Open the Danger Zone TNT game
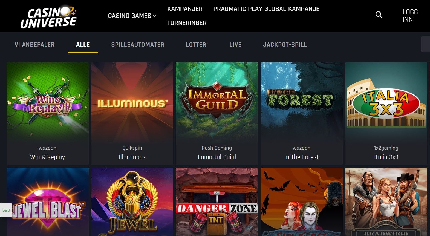The width and height of the screenshot is (430, 236). [x=217, y=202]
